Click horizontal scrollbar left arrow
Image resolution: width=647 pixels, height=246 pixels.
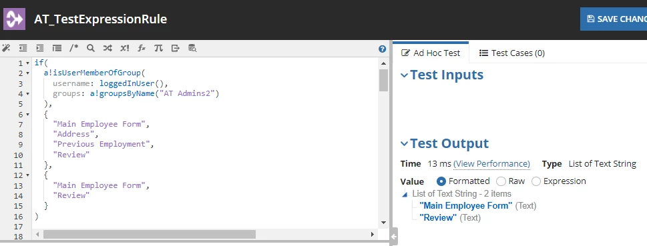(x=37, y=234)
